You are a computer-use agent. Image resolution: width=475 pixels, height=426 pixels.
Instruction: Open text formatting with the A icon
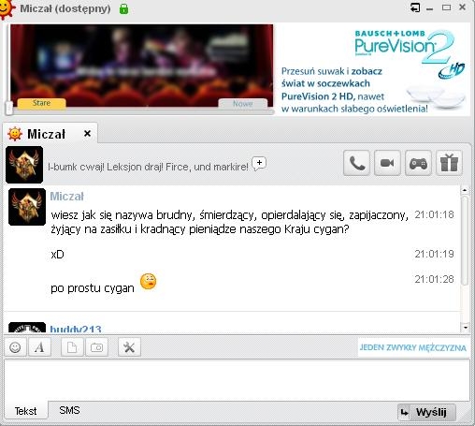(x=39, y=347)
